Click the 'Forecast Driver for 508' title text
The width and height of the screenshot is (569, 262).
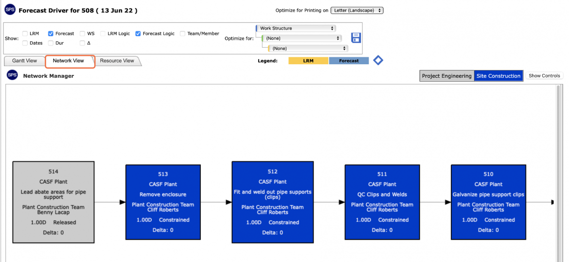click(x=78, y=11)
